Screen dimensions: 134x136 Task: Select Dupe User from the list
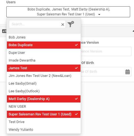coord(44,53)
